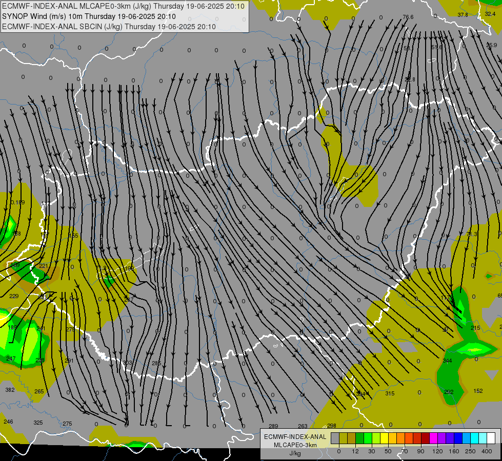Click the legend scale value '12'
The height and width of the screenshot is (461, 502).
(355, 451)
